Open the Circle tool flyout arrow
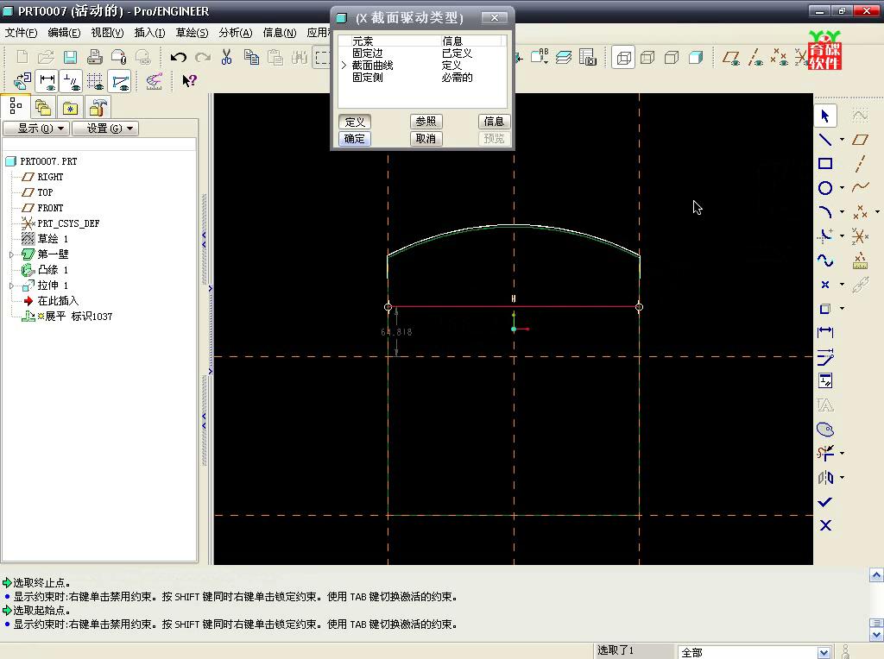The height and width of the screenshot is (659, 884). (842, 188)
